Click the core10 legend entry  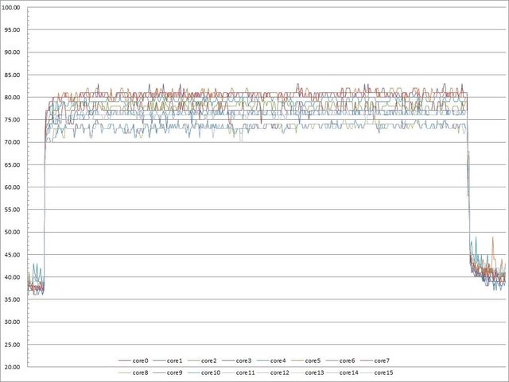pyautogui.click(x=212, y=372)
